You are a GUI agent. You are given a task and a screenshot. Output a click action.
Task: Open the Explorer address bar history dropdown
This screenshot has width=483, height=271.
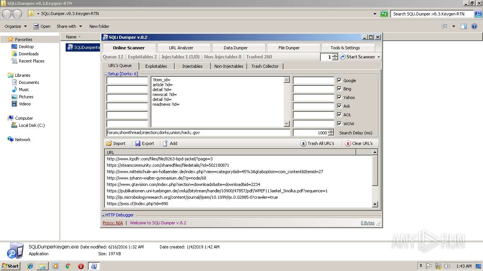[x=375, y=14]
